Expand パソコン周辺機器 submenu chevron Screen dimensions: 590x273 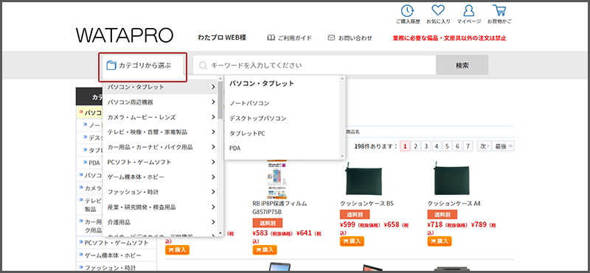[213, 102]
